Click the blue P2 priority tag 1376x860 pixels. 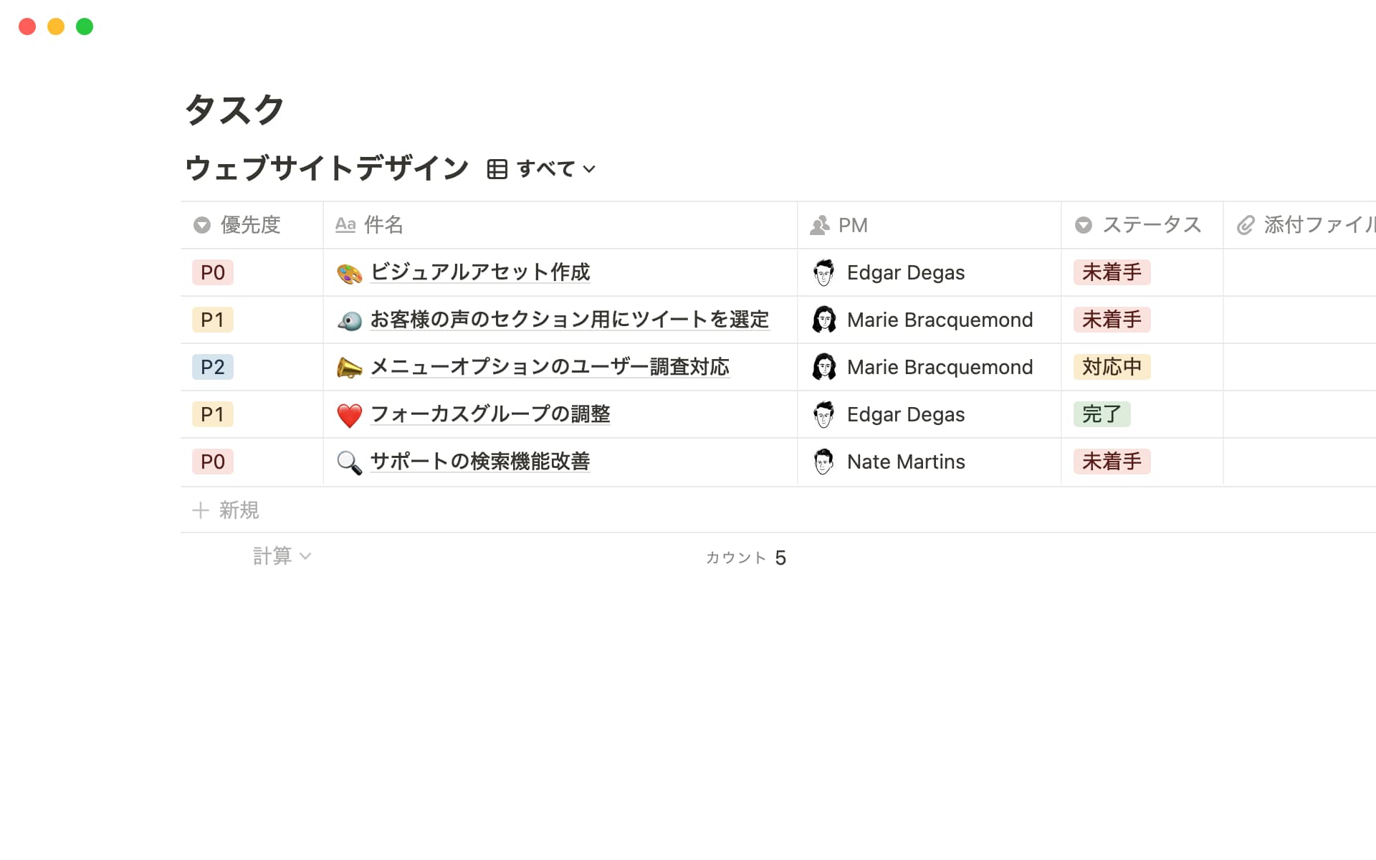point(212,367)
